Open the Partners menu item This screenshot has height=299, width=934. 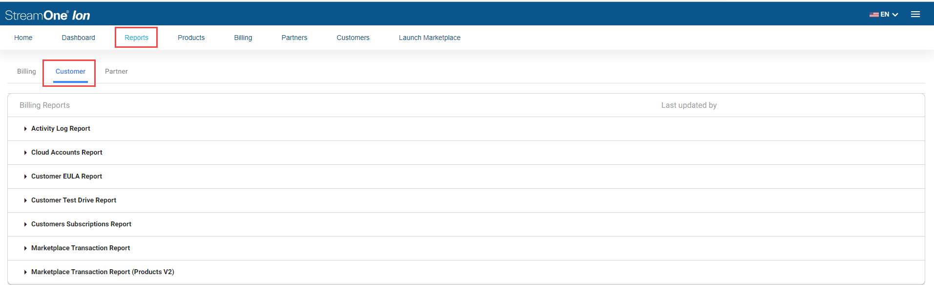(x=294, y=38)
